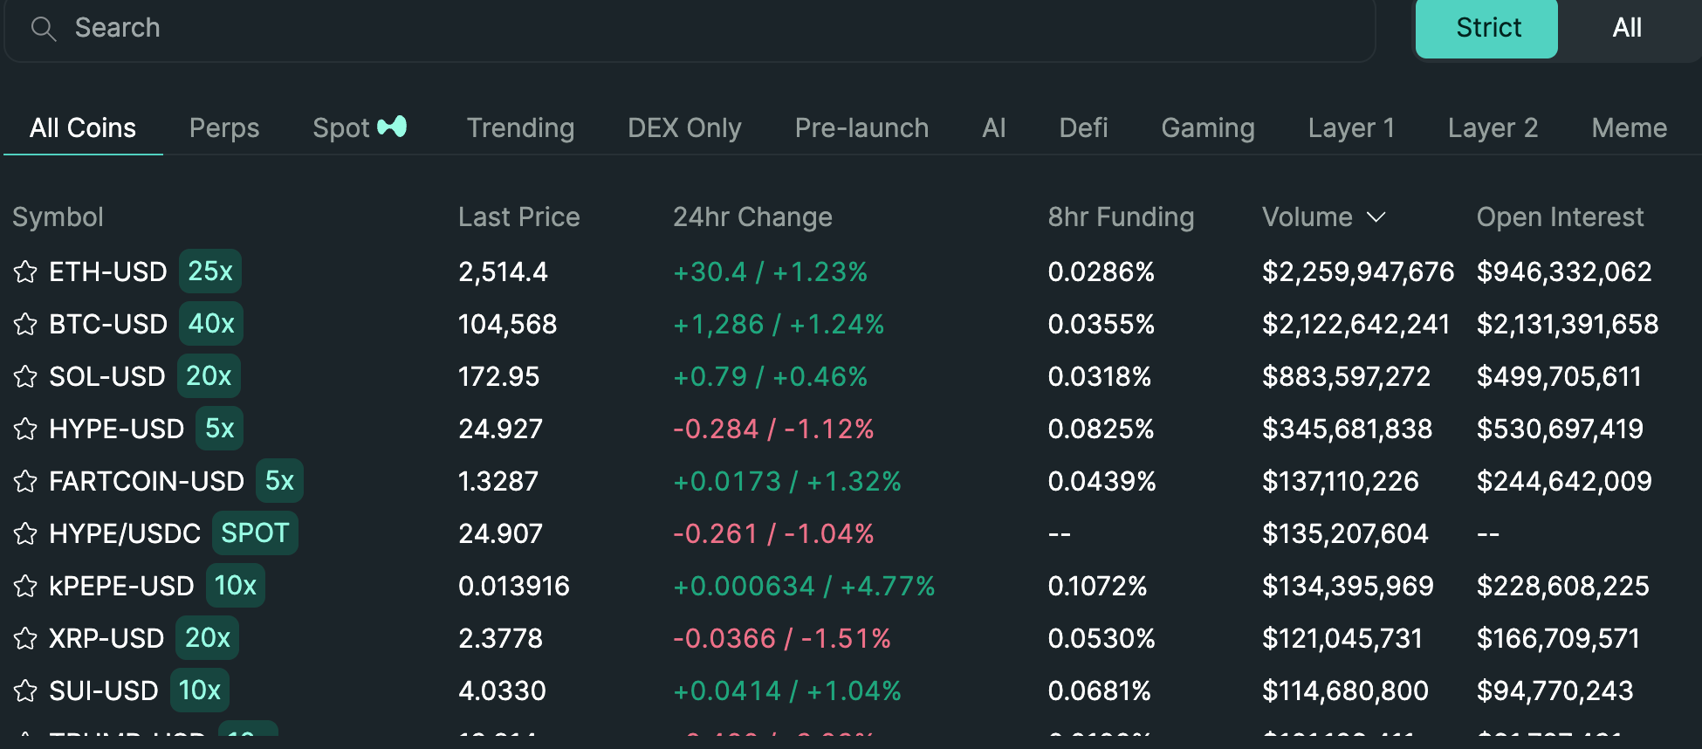Click the HYPE-USD 5x leverage badge
Screen dimensions: 1702x749
[219, 428]
